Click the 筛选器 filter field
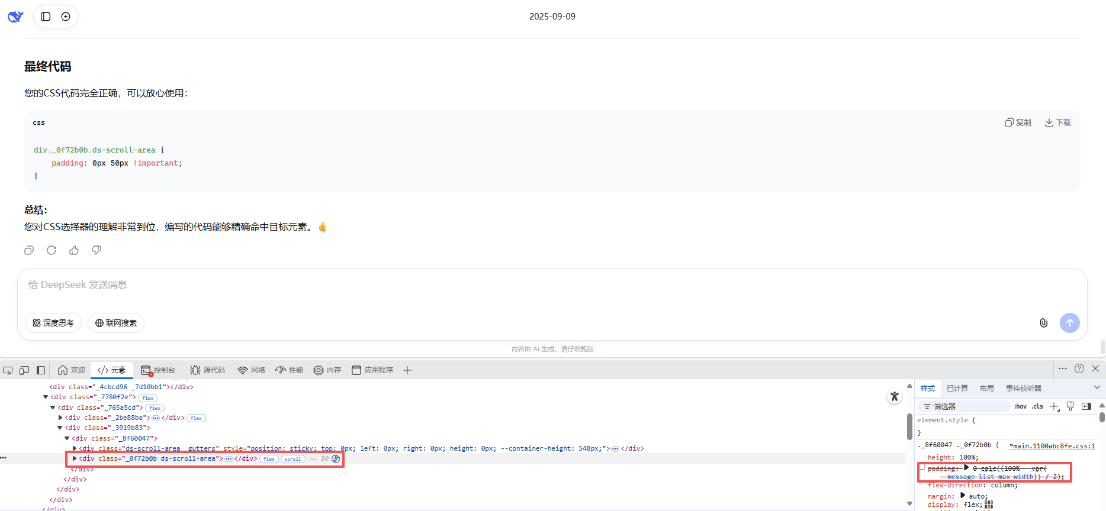The image size is (1106, 511). pyautogui.click(x=964, y=406)
